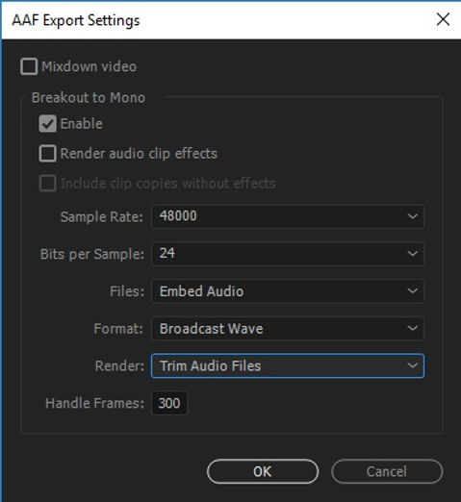
Task: Close the AAF Export Settings dialog with X
Action: click(443, 19)
